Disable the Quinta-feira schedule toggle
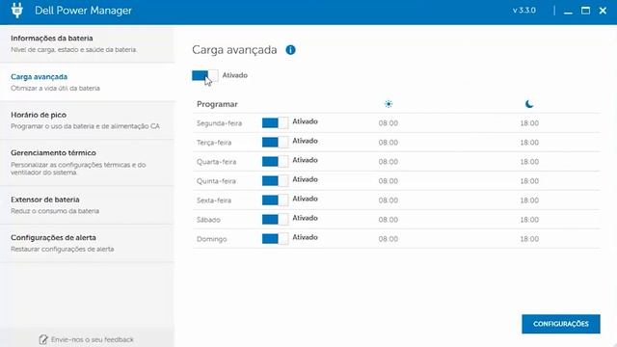Viewport: 617px width, 347px height. click(275, 181)
